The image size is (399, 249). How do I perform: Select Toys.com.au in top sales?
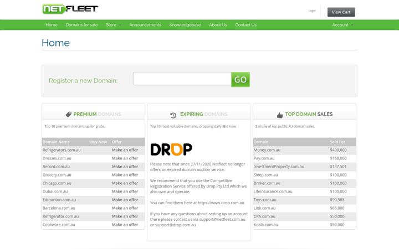(x=265, y=200)
